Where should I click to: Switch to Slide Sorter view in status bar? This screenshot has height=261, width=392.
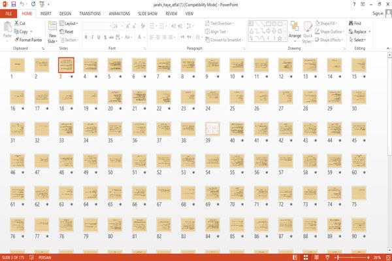click(x=306, y=257)
